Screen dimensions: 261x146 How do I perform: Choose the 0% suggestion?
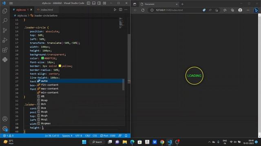[80, 97]
